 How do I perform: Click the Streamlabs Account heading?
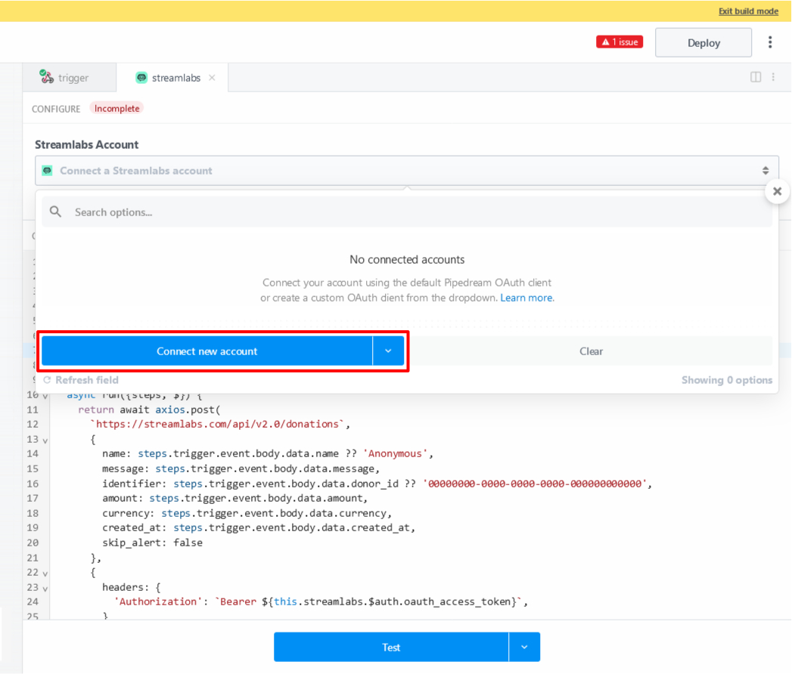(x=86, y=145)
